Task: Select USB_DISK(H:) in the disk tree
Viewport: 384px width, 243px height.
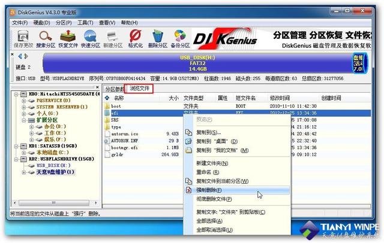Action: [53, 166]
